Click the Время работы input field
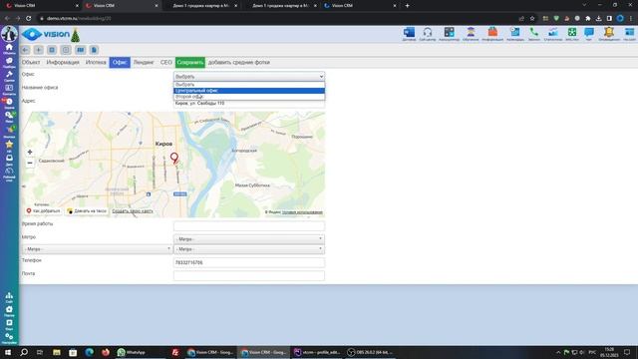This screenshot has height=359, width=638. pyautogui.click(x=249, y=226)
